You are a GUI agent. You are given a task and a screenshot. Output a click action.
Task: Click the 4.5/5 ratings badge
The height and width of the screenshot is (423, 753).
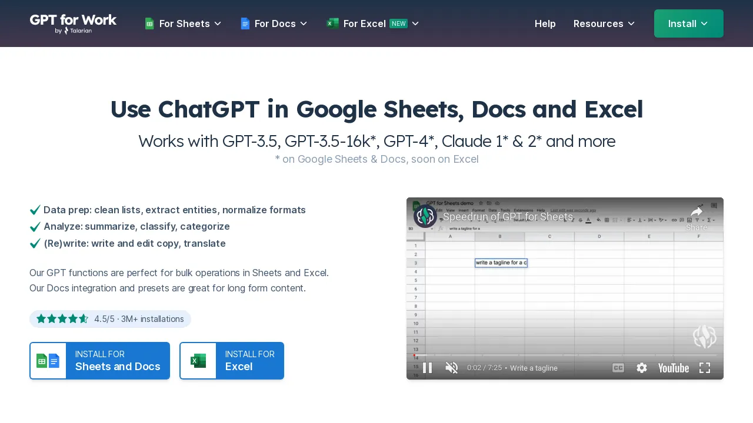pyautogui.click(x=110, y=319)
